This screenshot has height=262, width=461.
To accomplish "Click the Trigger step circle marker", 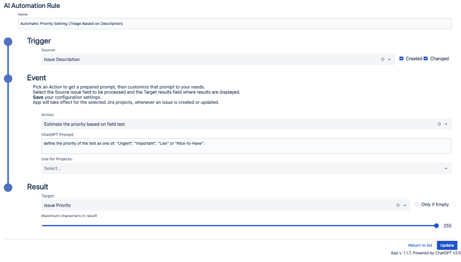I will [8, 42].
